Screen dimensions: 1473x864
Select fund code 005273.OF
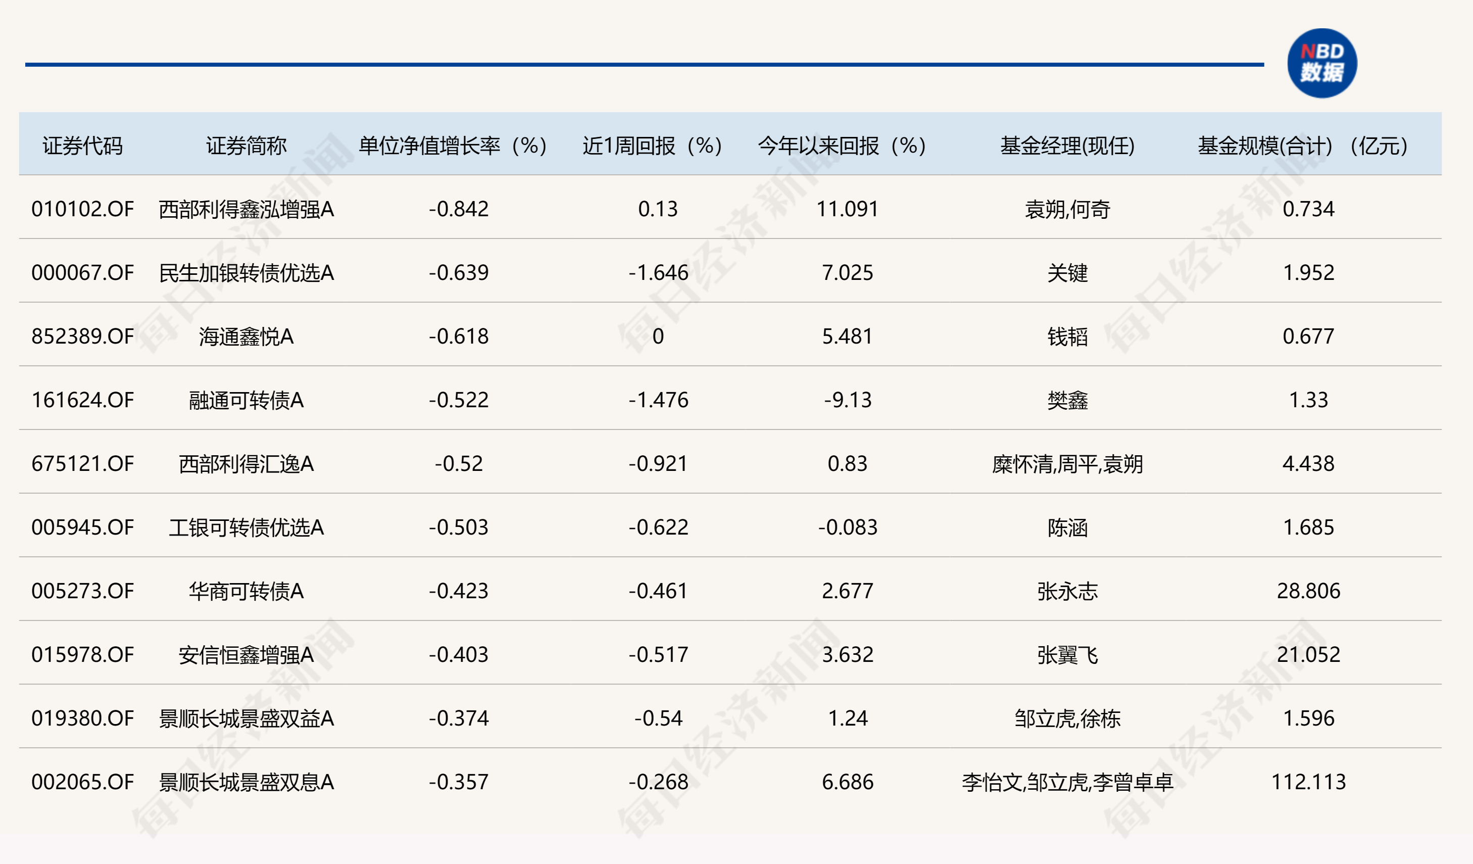click(82, 592)
